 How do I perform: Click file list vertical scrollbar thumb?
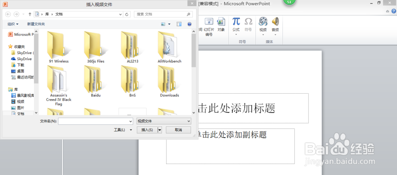(194, 50)
